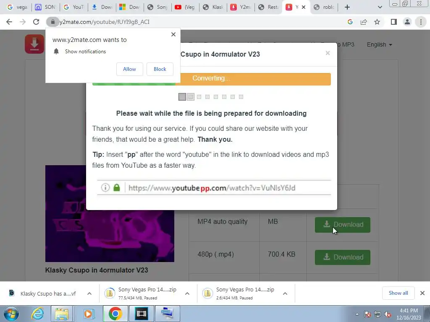This screenshot has width=430, height=322.
Task: Click the youtubepp example URL field
Action: click(214, 187)
